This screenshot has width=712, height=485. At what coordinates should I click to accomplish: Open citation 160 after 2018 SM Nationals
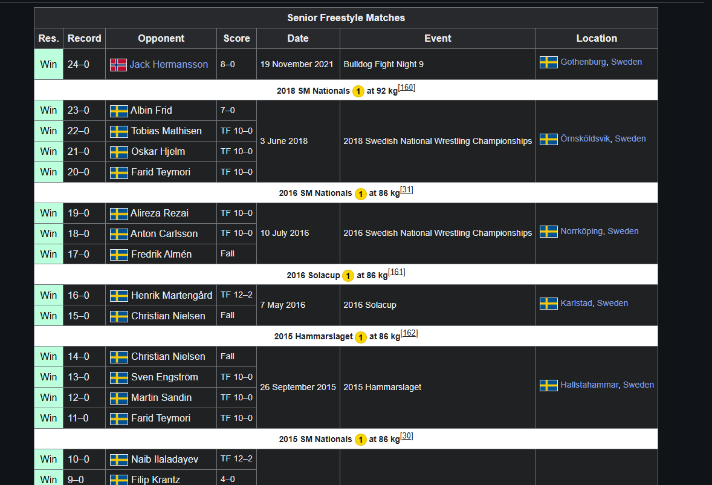click(406, 87)
